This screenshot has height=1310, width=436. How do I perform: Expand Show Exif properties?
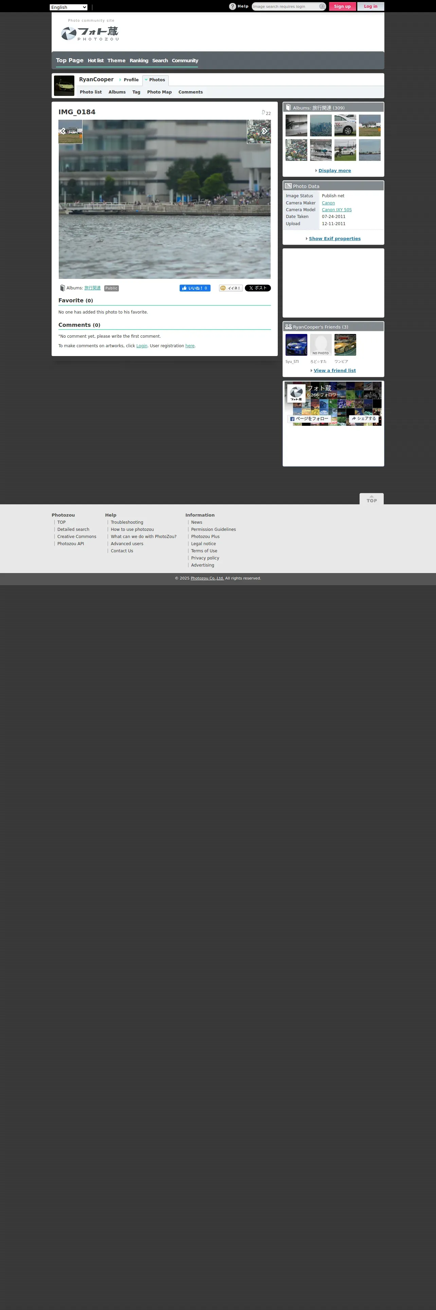pyautogui.click(x=334, y=238)
